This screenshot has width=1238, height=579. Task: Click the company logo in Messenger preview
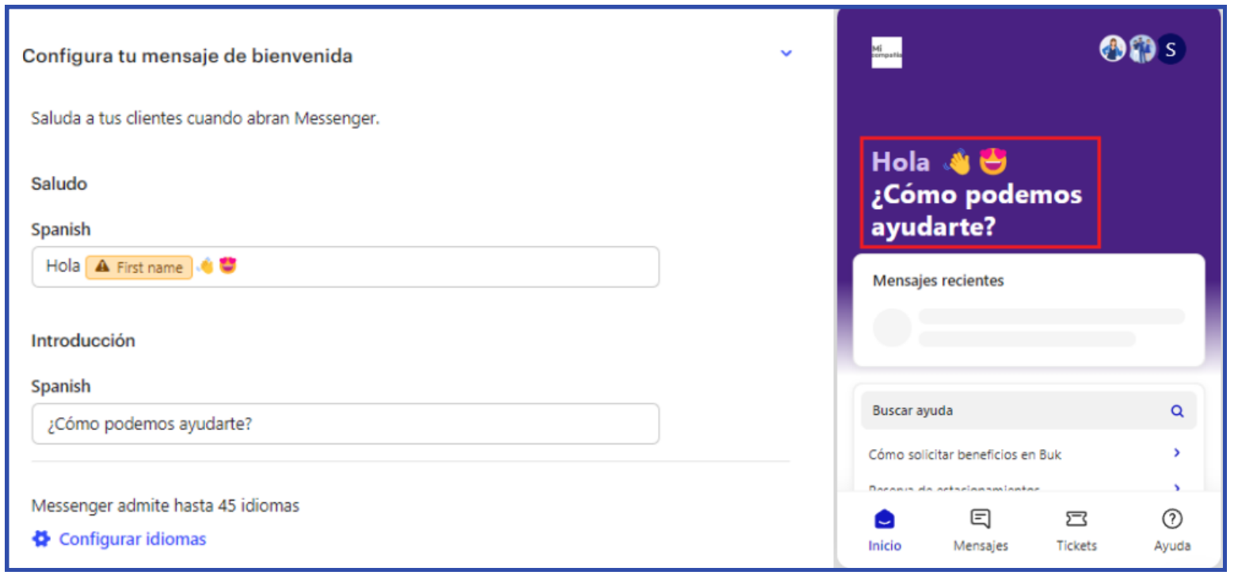coord(886,52)
